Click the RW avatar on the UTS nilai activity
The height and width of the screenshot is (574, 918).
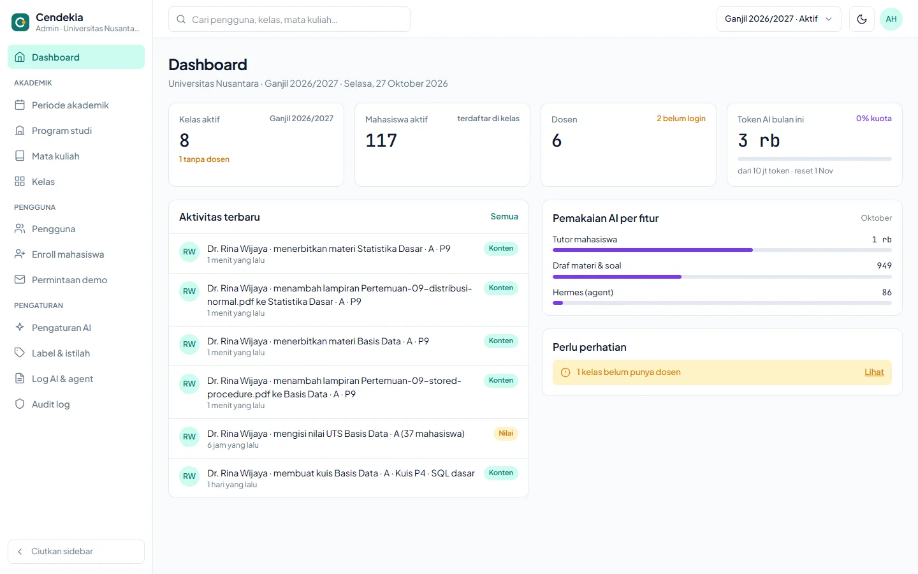tap(189, 437)
